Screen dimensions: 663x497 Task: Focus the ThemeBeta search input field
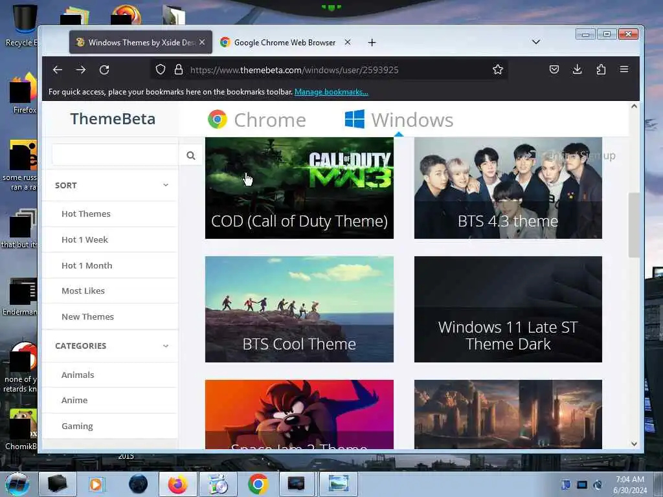click(115, 155)
